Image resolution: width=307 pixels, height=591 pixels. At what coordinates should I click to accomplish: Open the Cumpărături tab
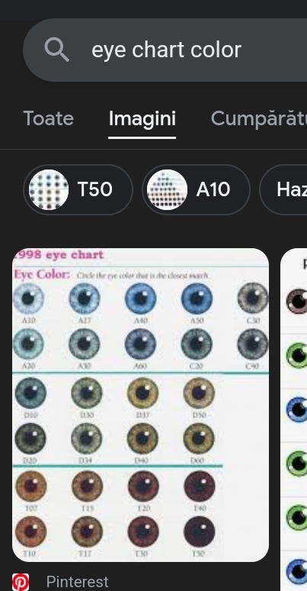pos(259,118)
